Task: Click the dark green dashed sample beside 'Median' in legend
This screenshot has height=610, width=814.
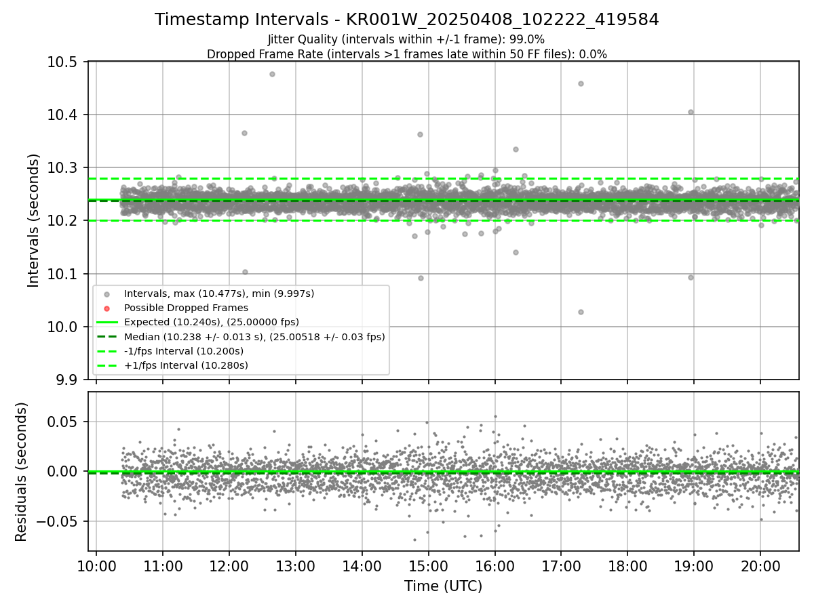Action: 106,337
